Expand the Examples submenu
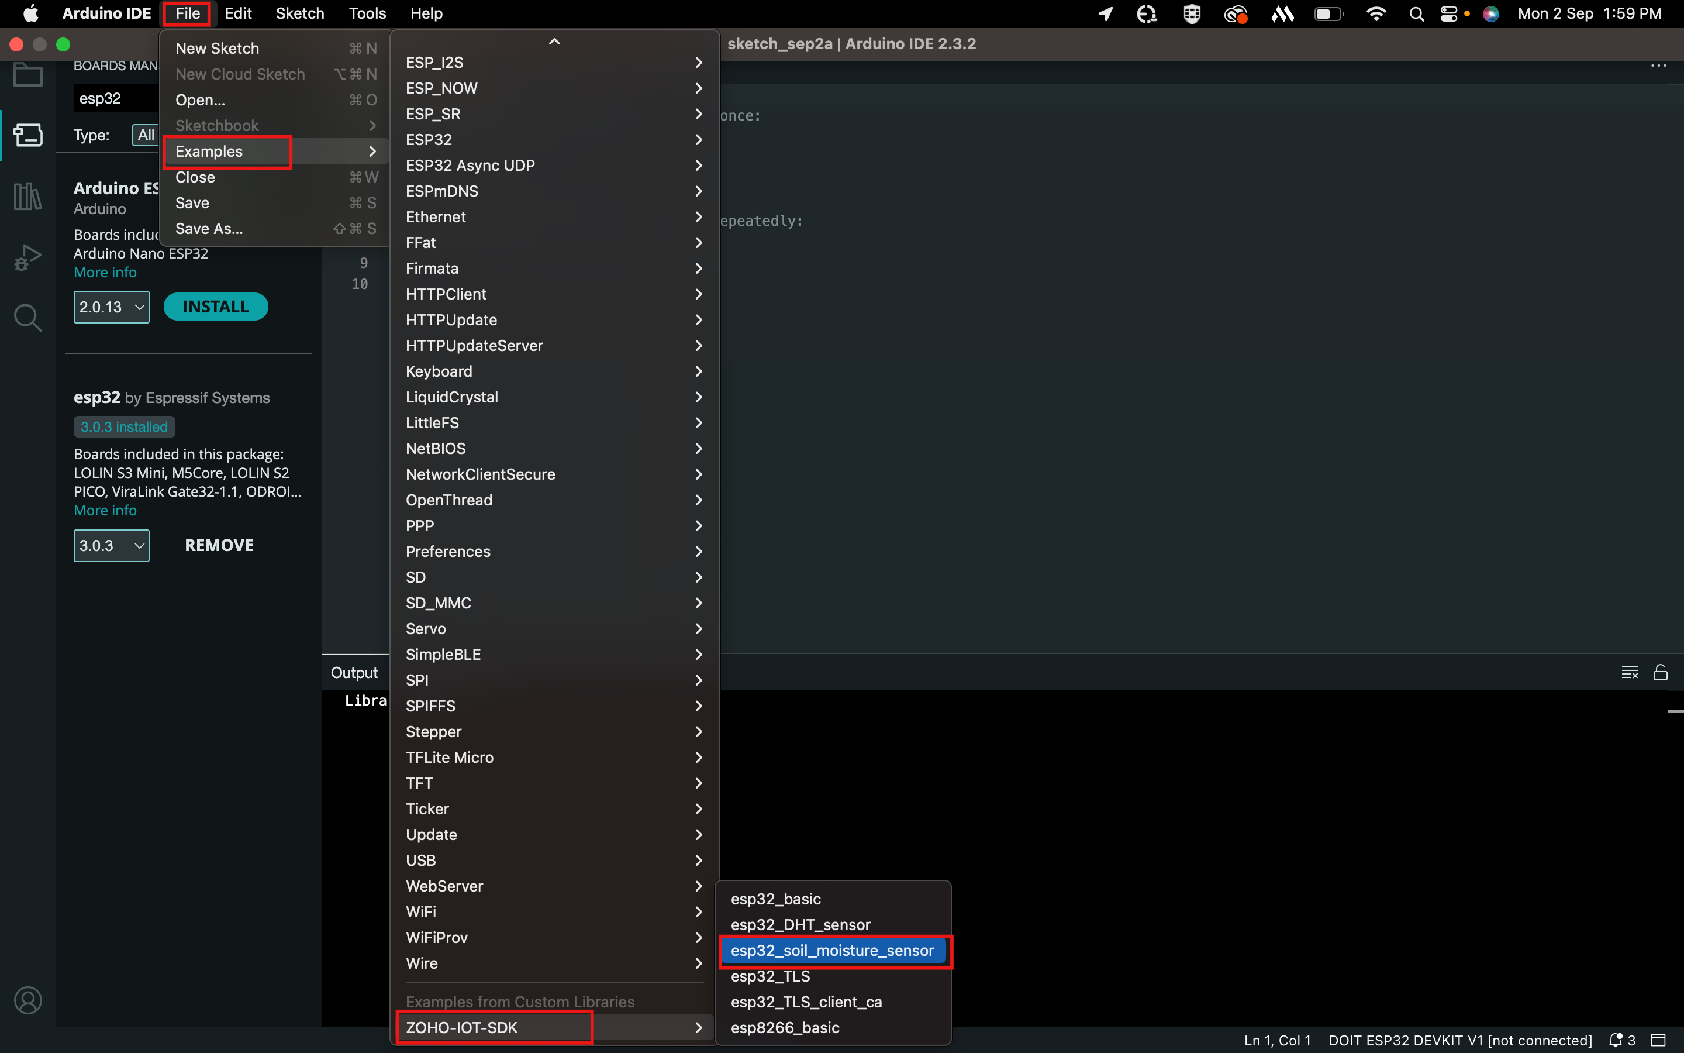1684x1053 pixels. click(x=275, y=151)
